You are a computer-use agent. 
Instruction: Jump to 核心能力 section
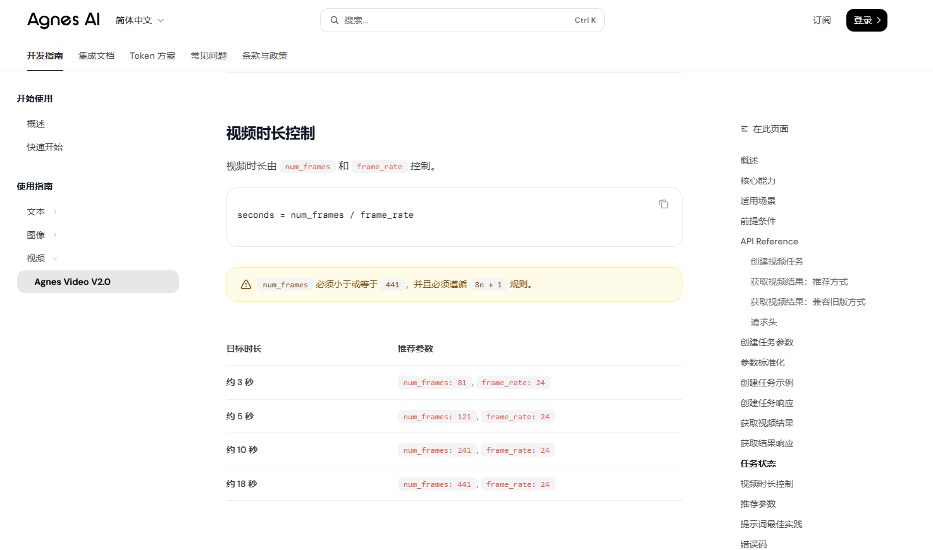coord(758,181)
